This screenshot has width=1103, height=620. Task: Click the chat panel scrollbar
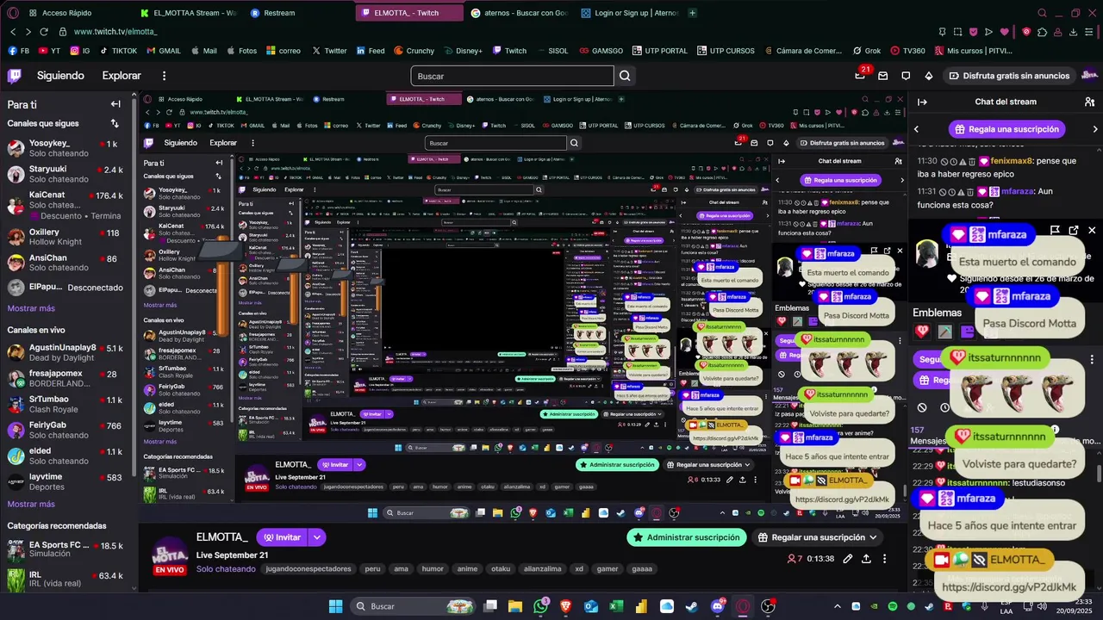coord(1099,474)
